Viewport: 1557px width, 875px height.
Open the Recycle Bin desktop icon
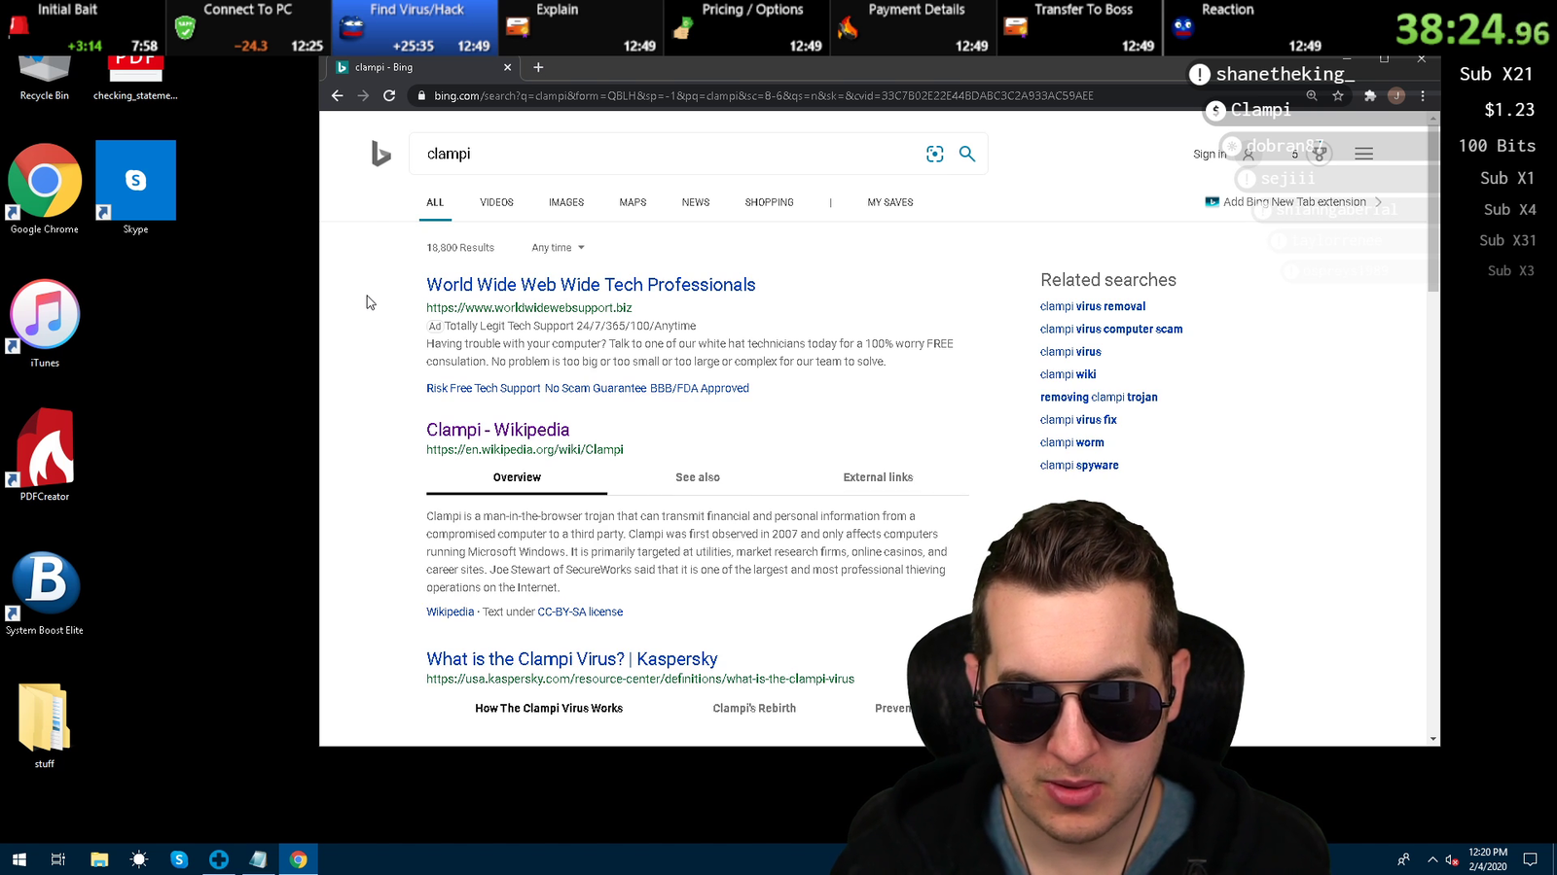(44, 78)
